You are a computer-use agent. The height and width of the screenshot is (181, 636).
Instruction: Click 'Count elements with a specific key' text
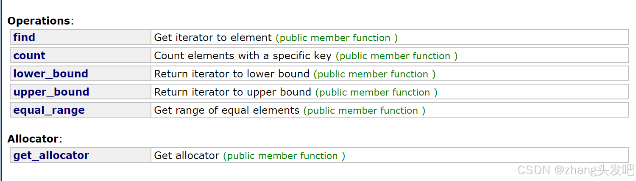(x=243, y=55)
